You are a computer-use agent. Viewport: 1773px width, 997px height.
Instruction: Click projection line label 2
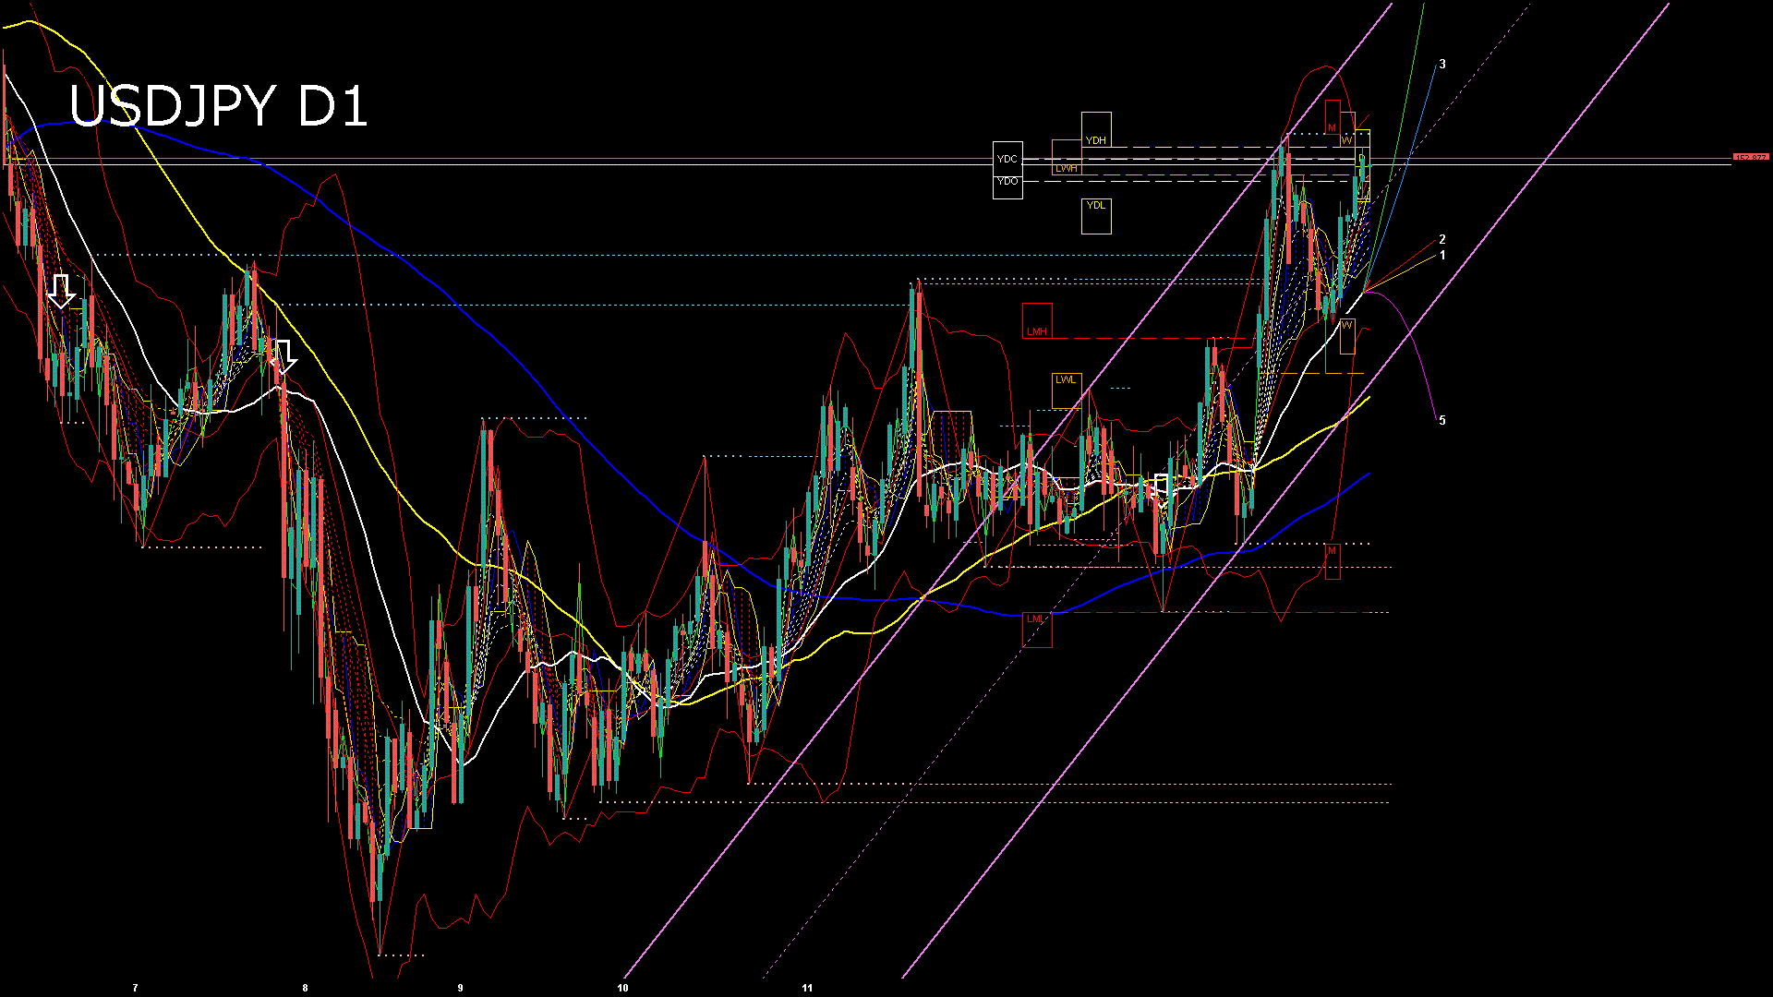tap(1442, 240)
